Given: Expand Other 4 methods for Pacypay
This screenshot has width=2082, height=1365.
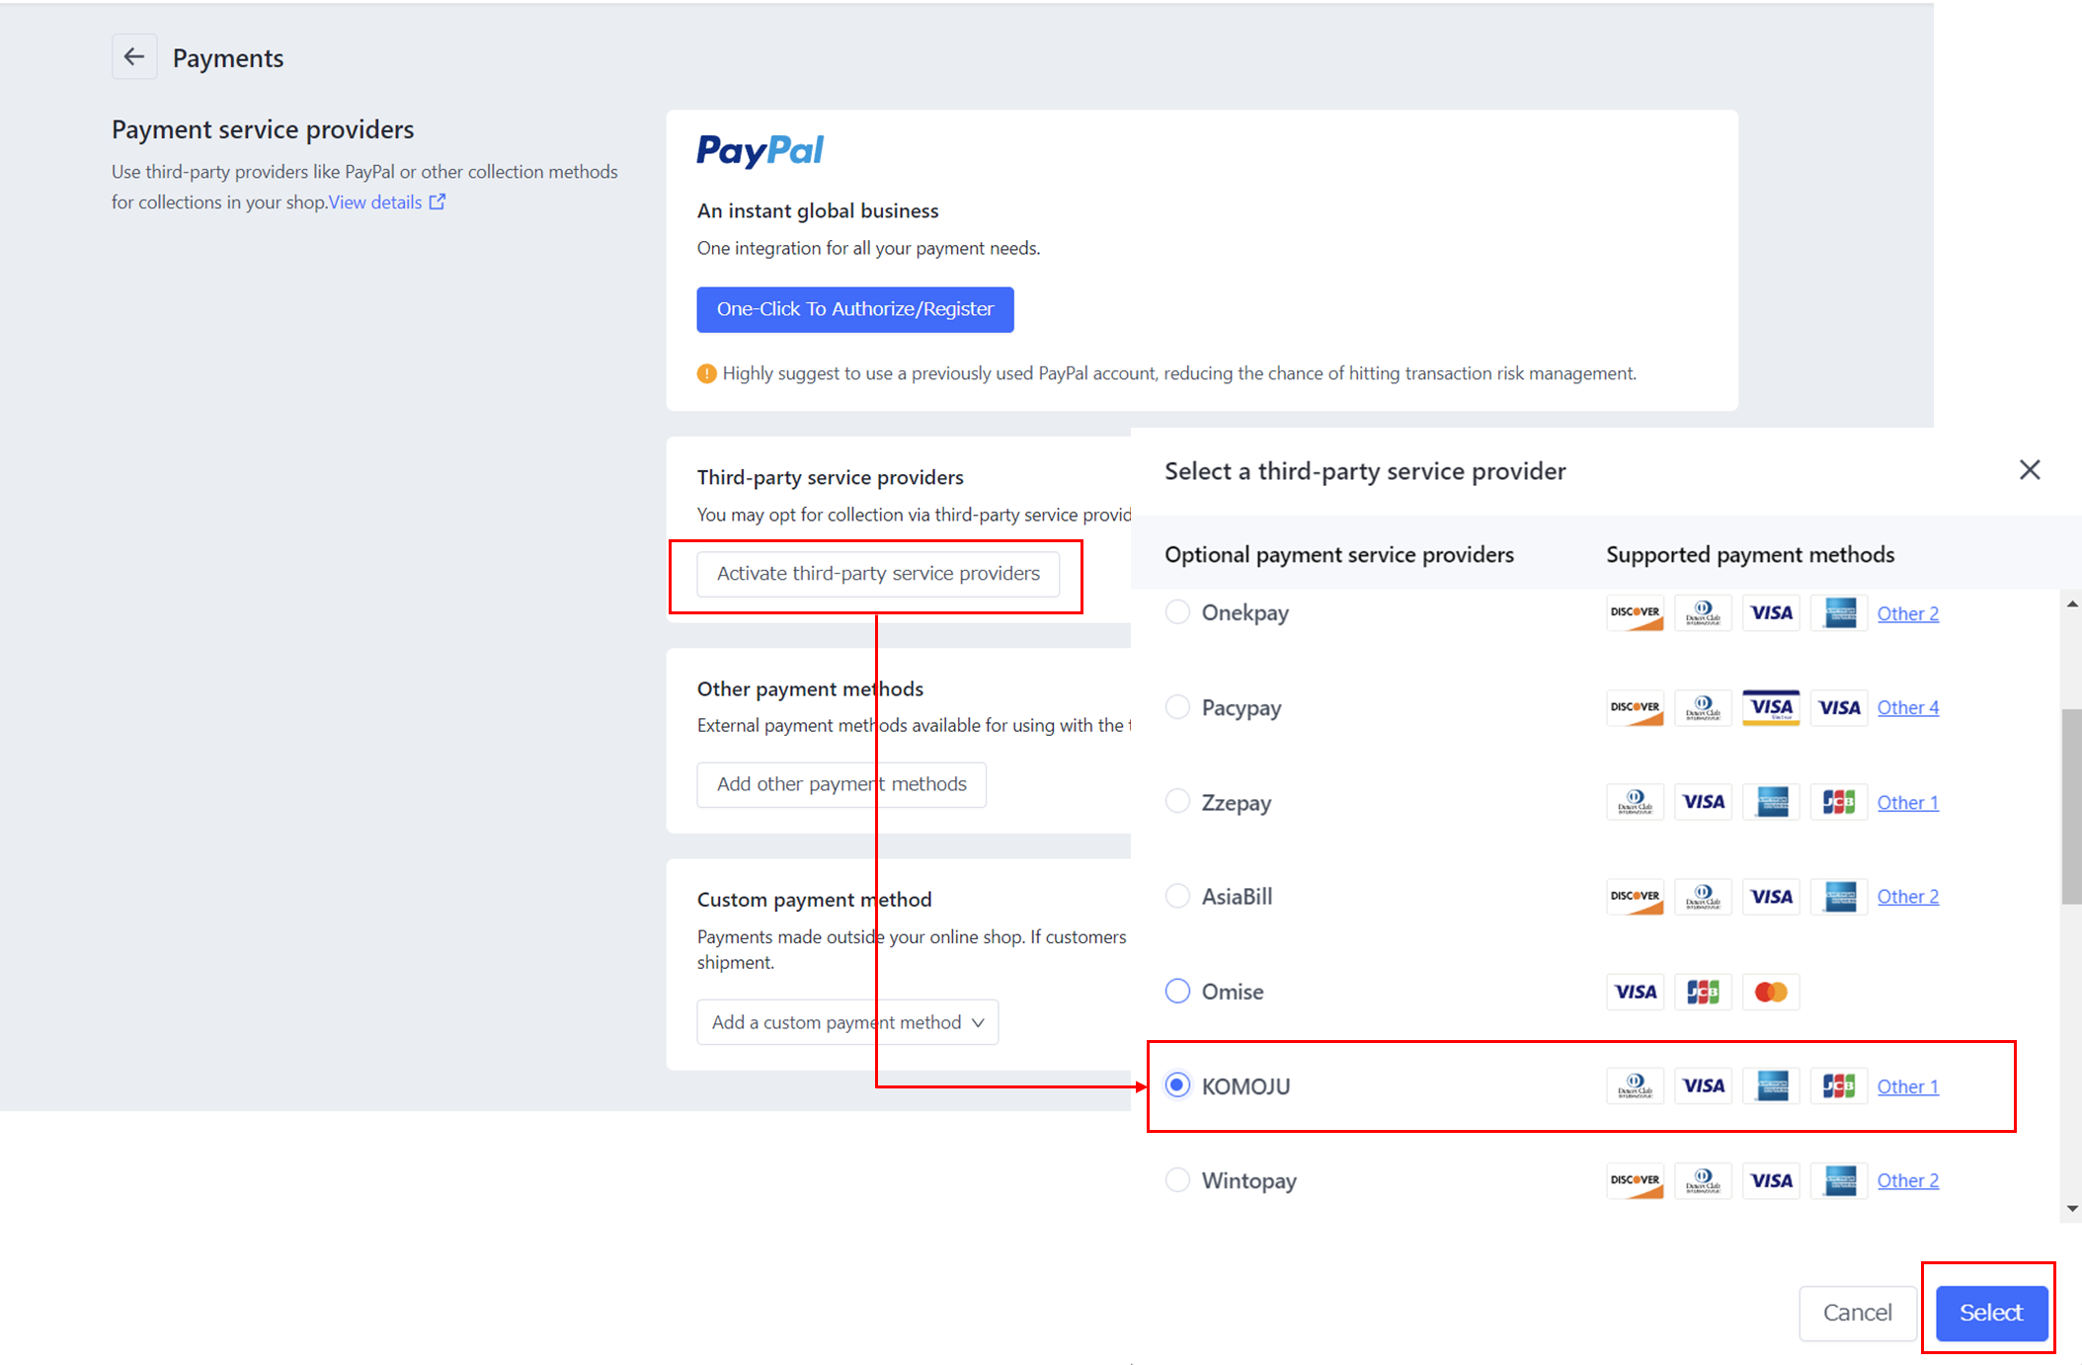Looking at the screenshot, I should (x=1907, y=707).
